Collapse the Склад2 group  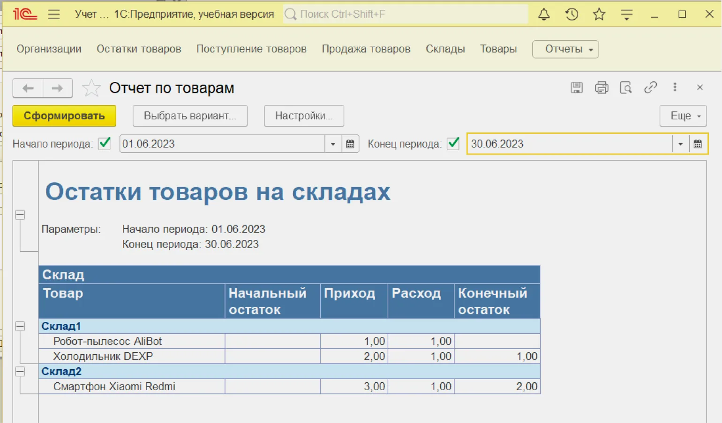20,371
